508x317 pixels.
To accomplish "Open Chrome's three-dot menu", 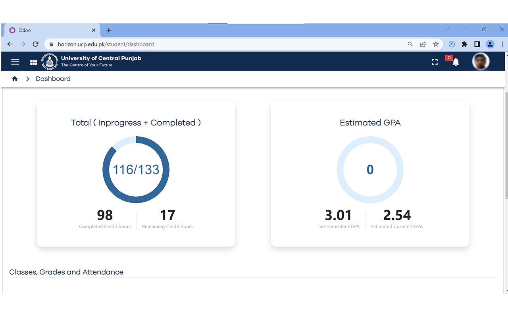I will click(502, 44).
